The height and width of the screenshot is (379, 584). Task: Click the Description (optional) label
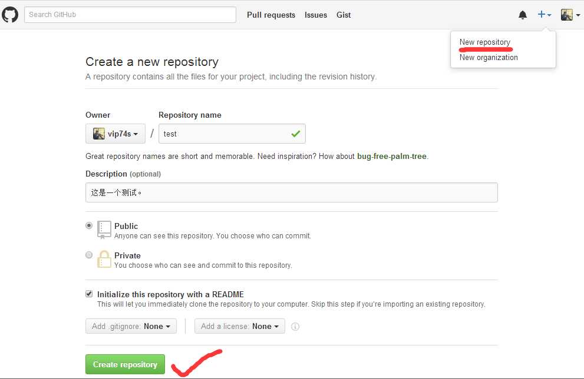click(123, 174)
